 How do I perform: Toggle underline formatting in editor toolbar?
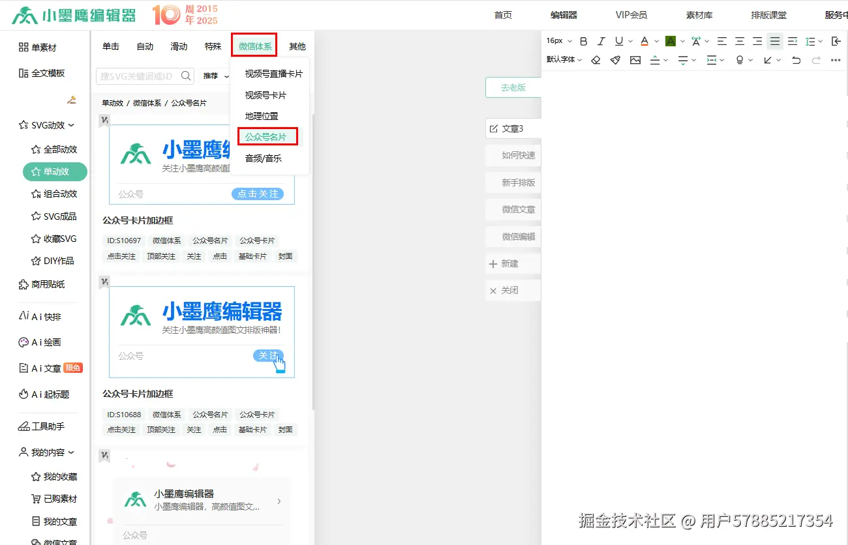pyautogui.click(x=619, y=41)
